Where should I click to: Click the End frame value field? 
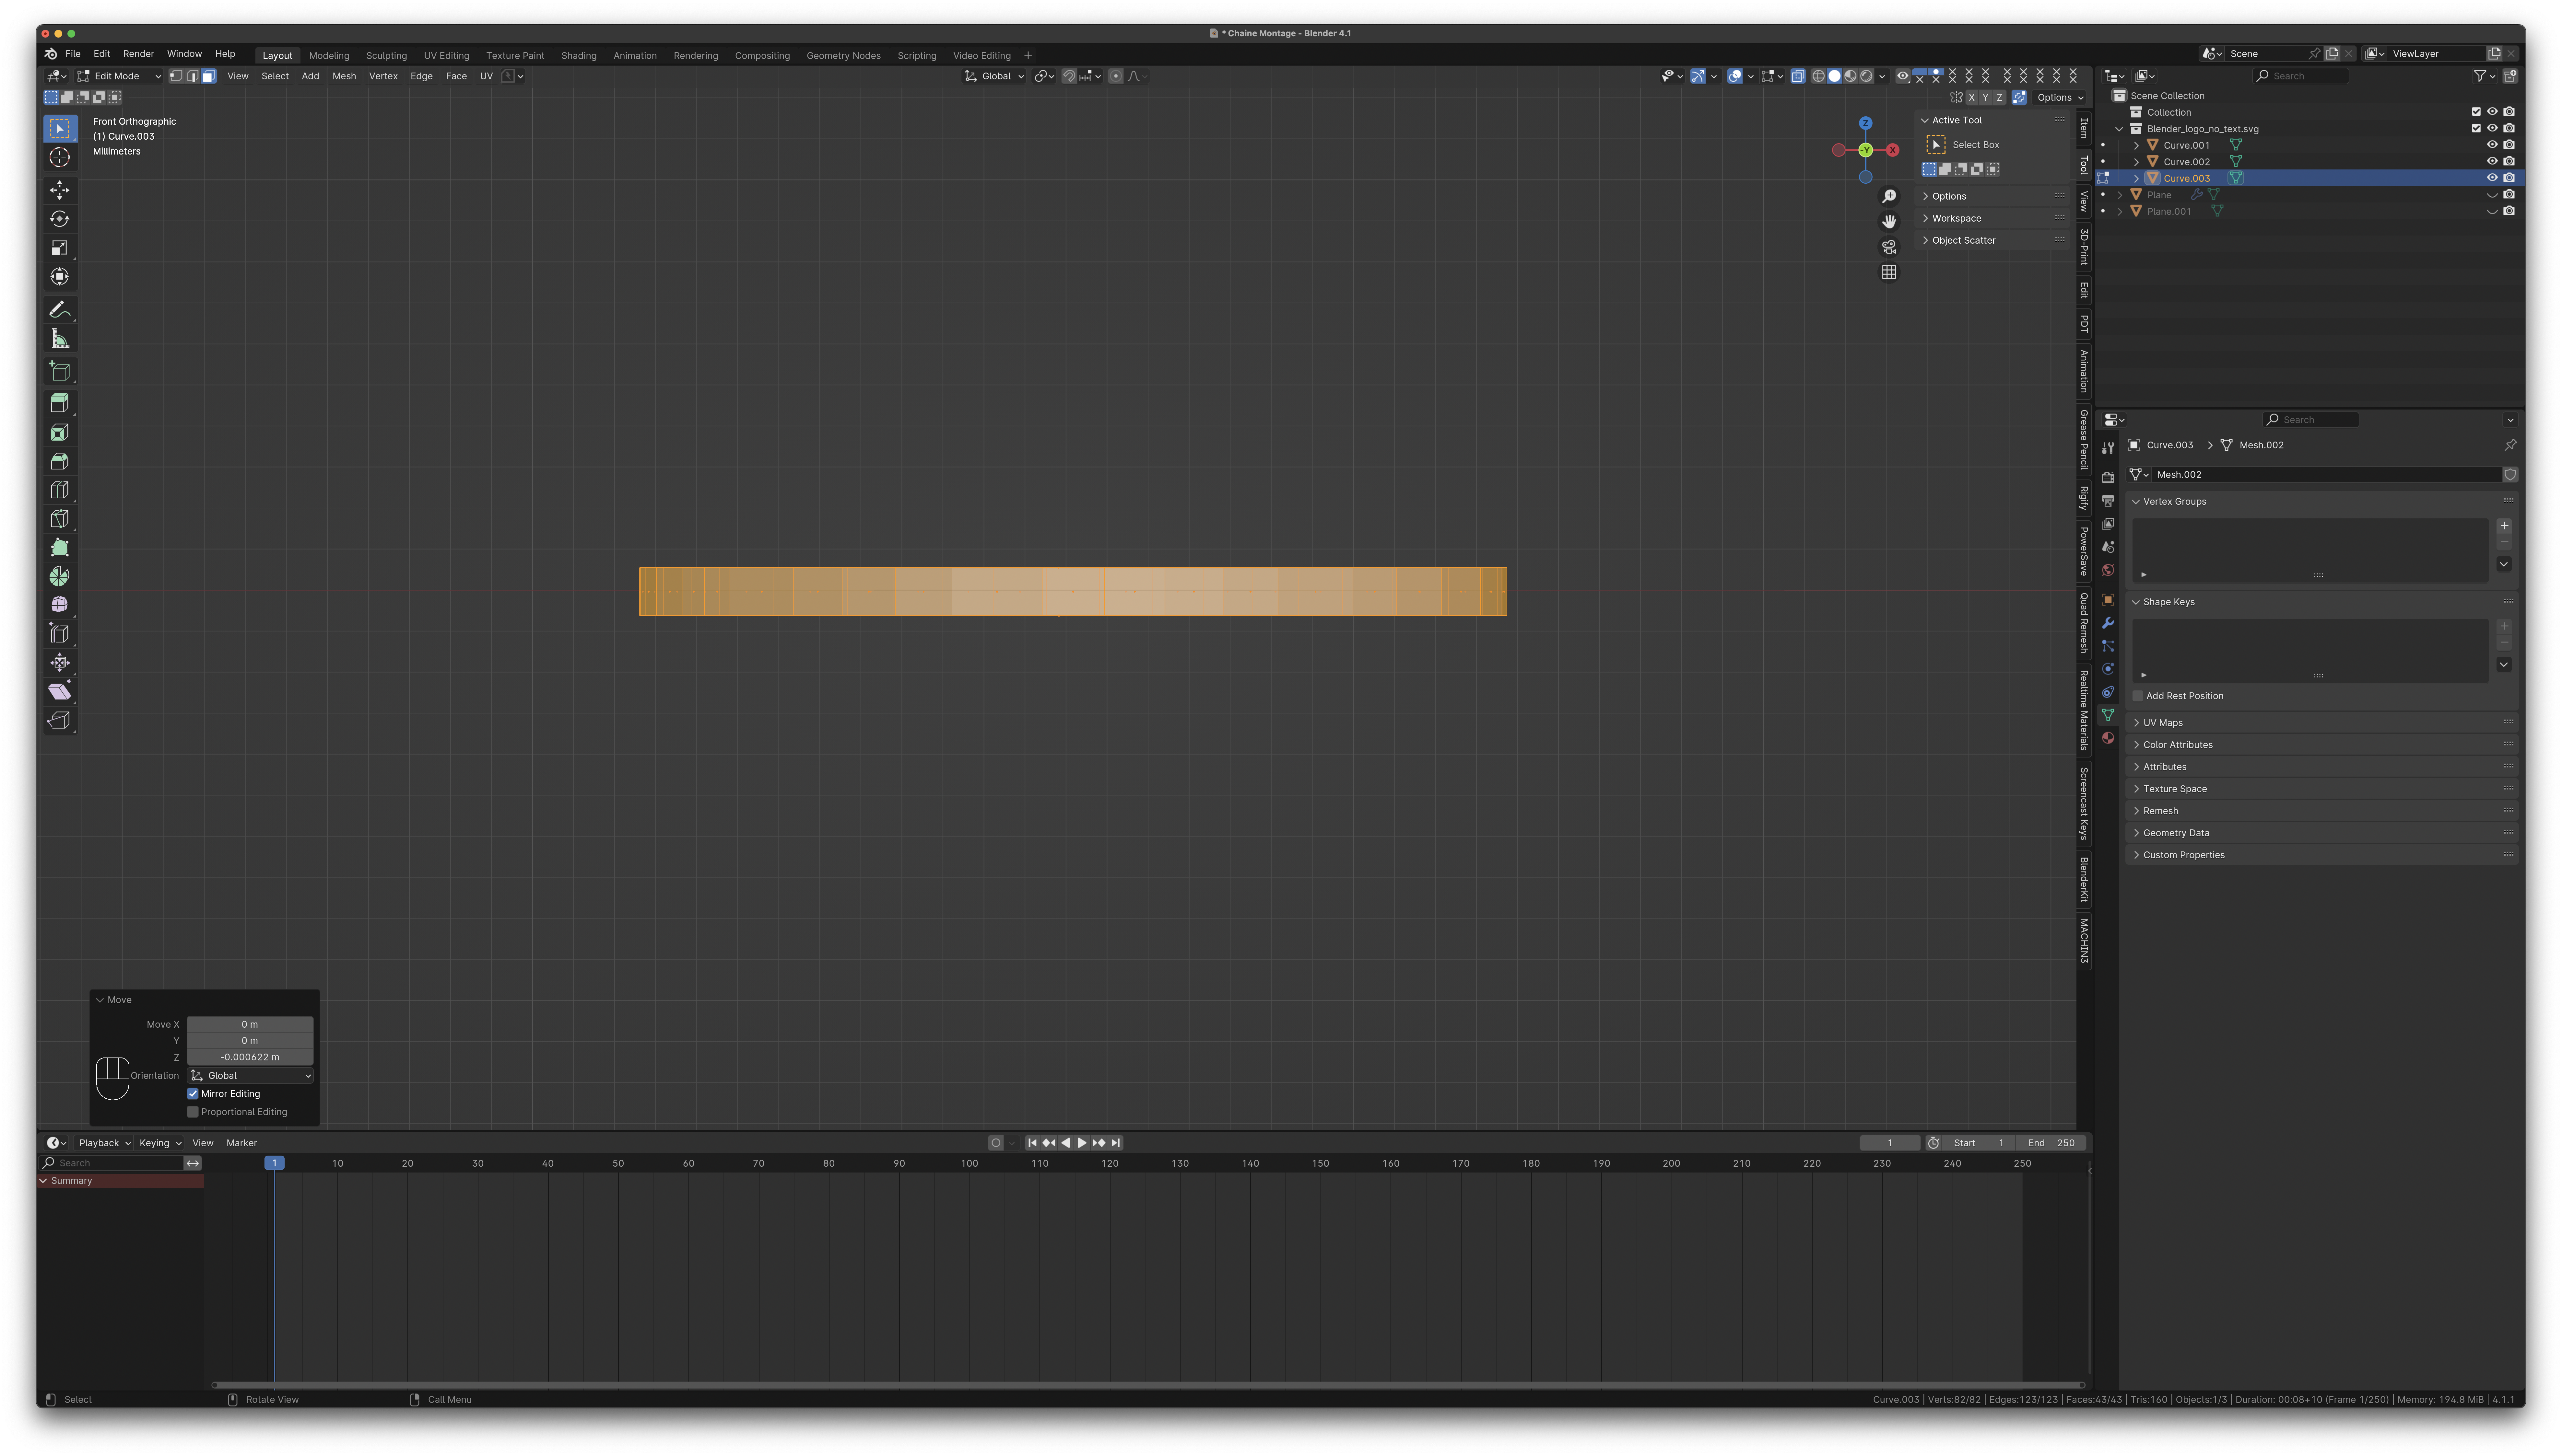2052,1143
